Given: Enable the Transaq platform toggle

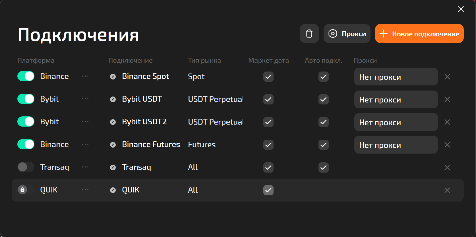Looking at the screenshot, I should [26, 167].
